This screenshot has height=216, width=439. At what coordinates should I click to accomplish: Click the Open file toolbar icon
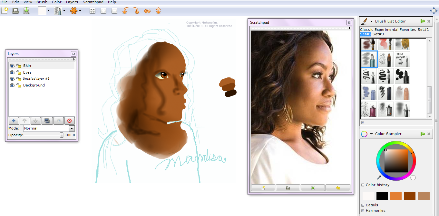pos(15,11)
